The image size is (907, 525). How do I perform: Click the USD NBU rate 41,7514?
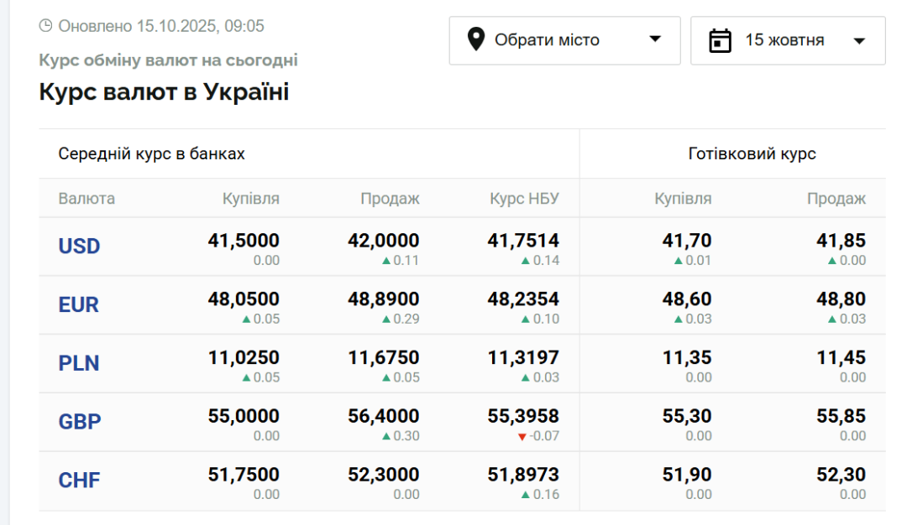pyautogui.click(x=523, y=242)
